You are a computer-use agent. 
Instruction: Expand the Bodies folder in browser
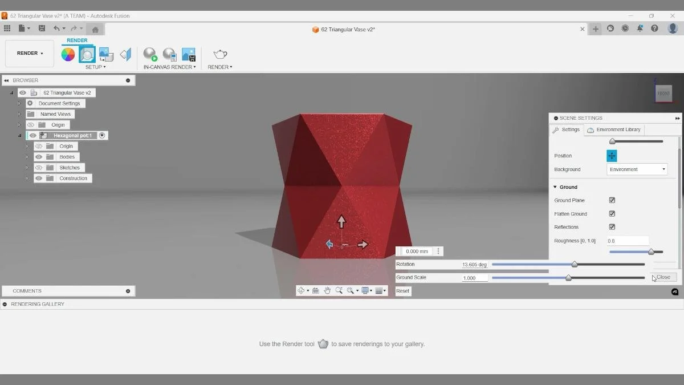pos(26,156)
